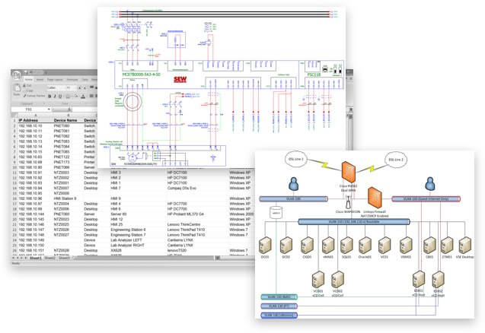Open the Name Box dropdown arrow
Viewport: 485px width, 333px height.
tap(49, 109)
